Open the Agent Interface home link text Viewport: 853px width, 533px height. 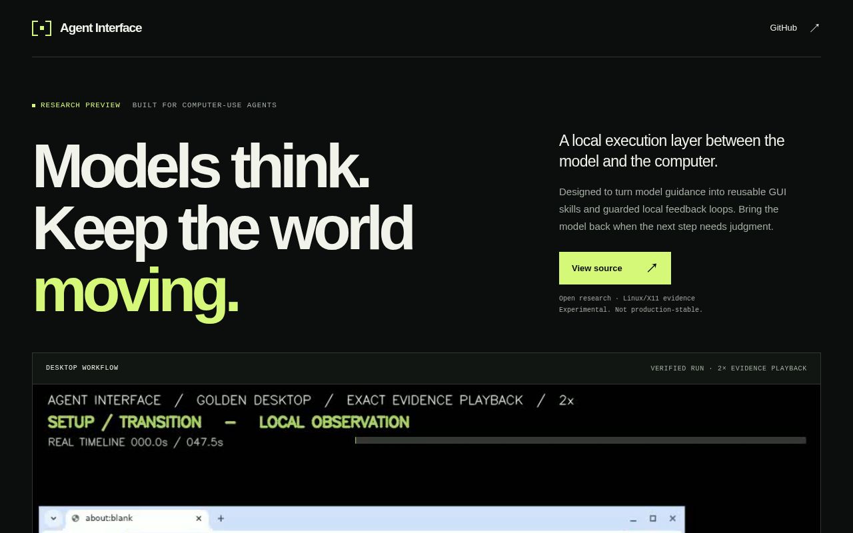(101, 28)
